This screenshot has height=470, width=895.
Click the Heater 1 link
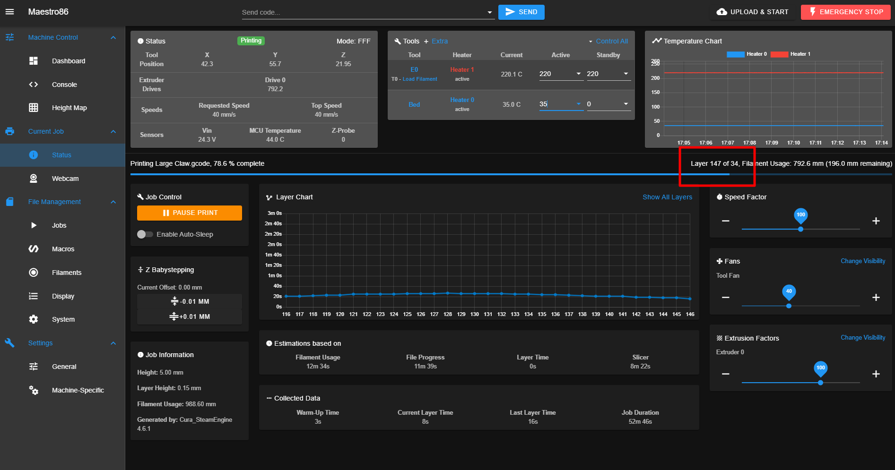tap(462, 69)
